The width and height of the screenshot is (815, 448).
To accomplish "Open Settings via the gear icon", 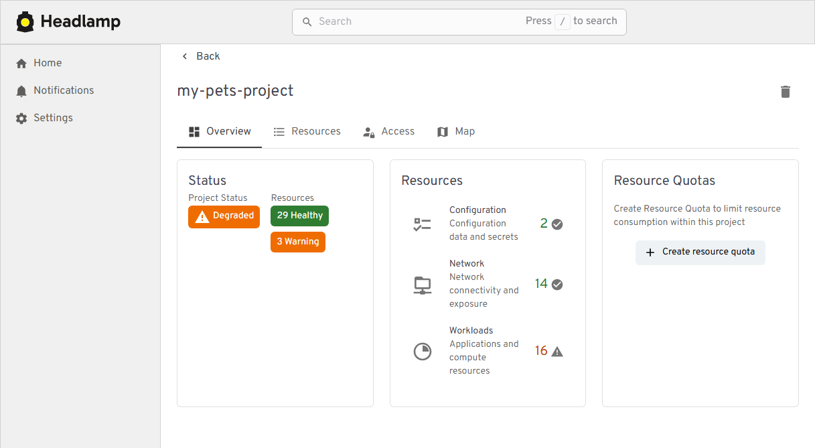I will 21,117.
